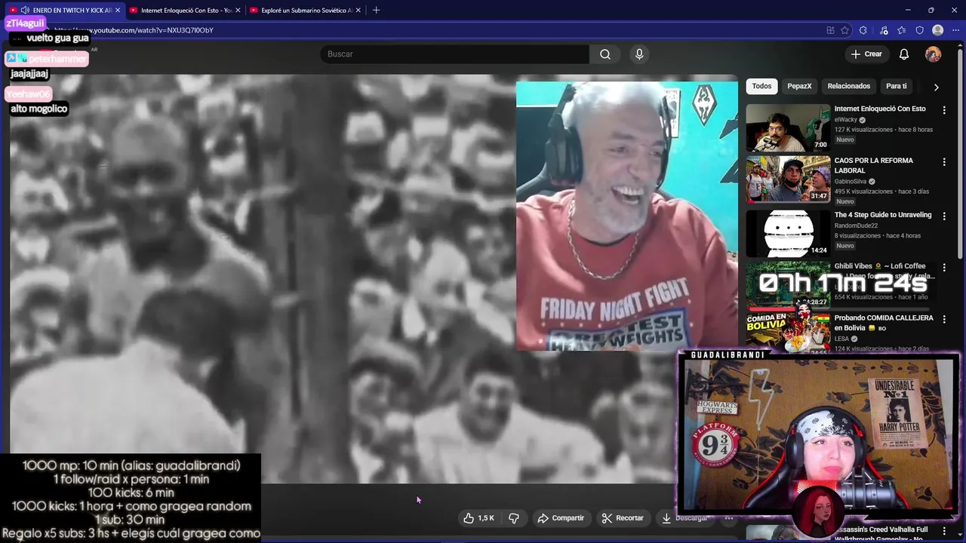This screenshot has height=543, width=966.
Task: Click the magnifier search button
Action: click(x=605, y=54)
